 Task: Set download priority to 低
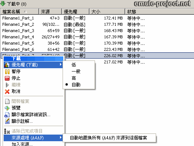[x=74, y=65]
